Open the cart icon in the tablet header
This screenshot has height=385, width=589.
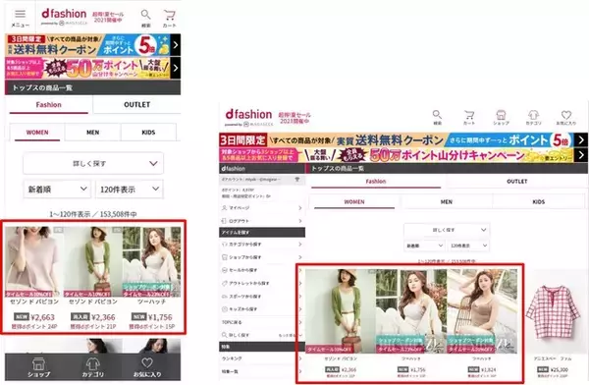pyautogui.click(x=469, y=117)
